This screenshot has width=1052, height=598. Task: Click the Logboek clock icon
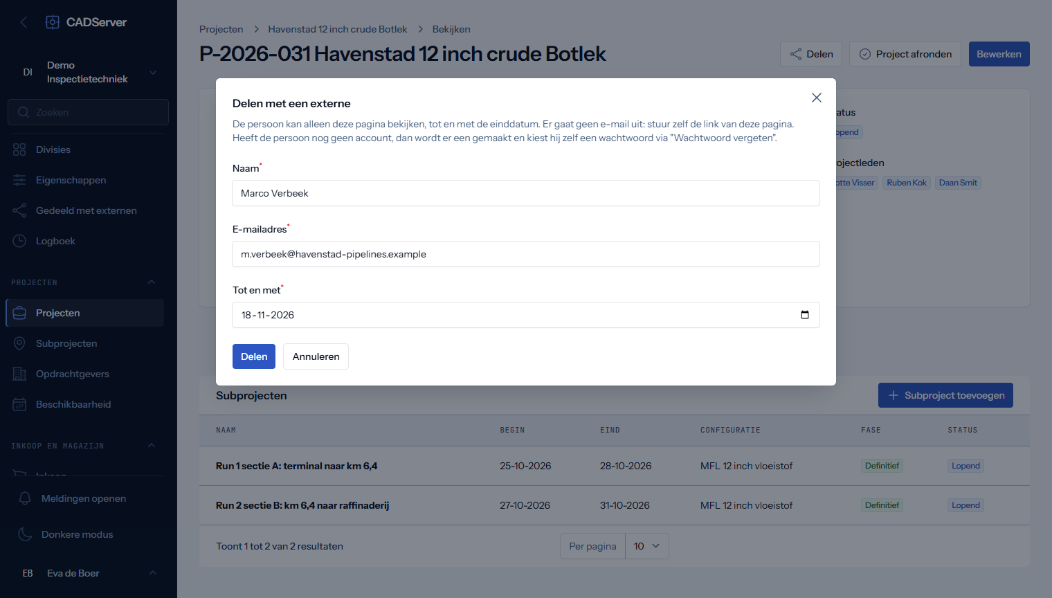pyautogui.click(x=19, y=241)
